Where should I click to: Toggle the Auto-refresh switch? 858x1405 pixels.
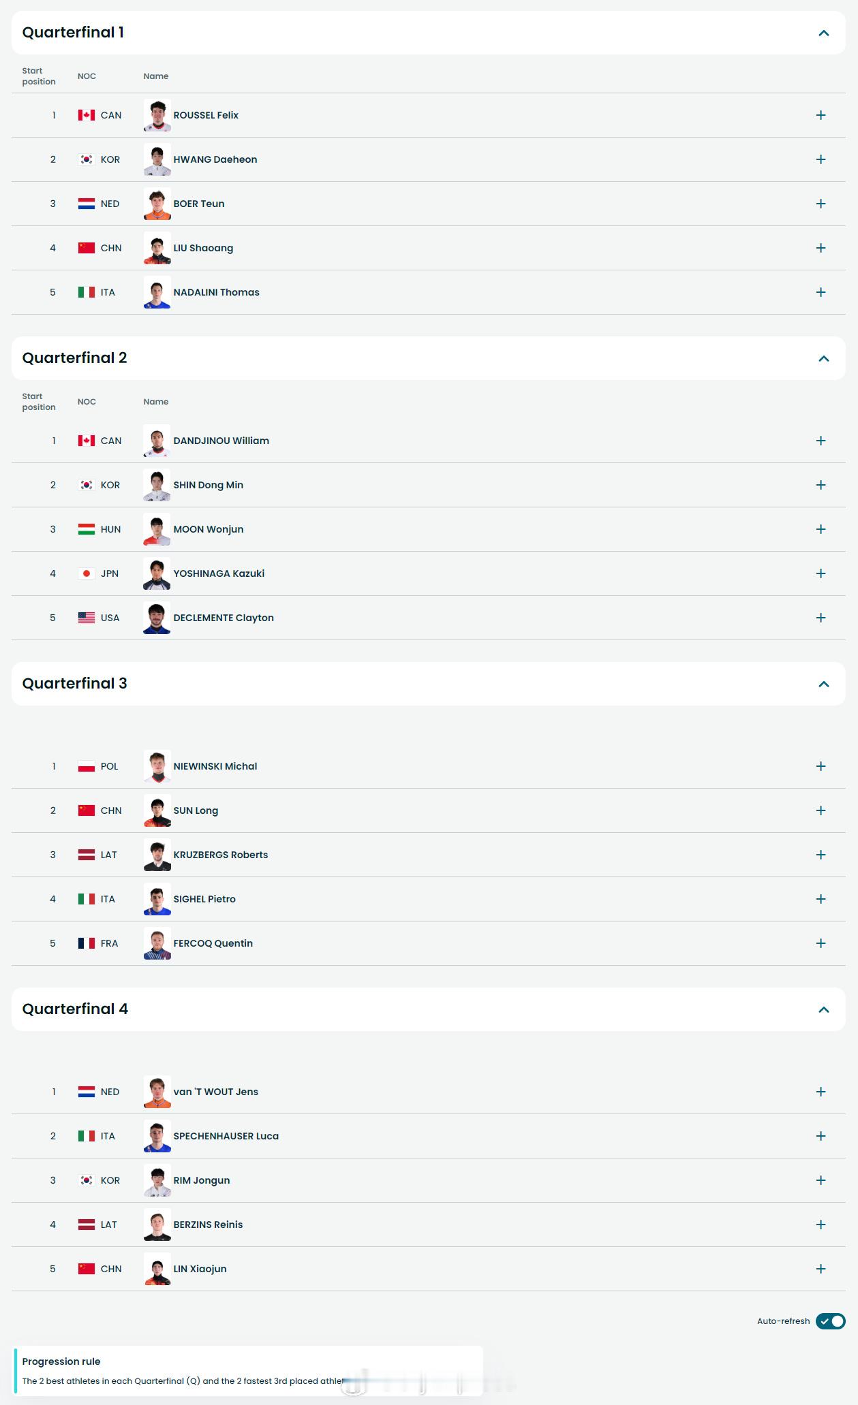coord(830,1321)
